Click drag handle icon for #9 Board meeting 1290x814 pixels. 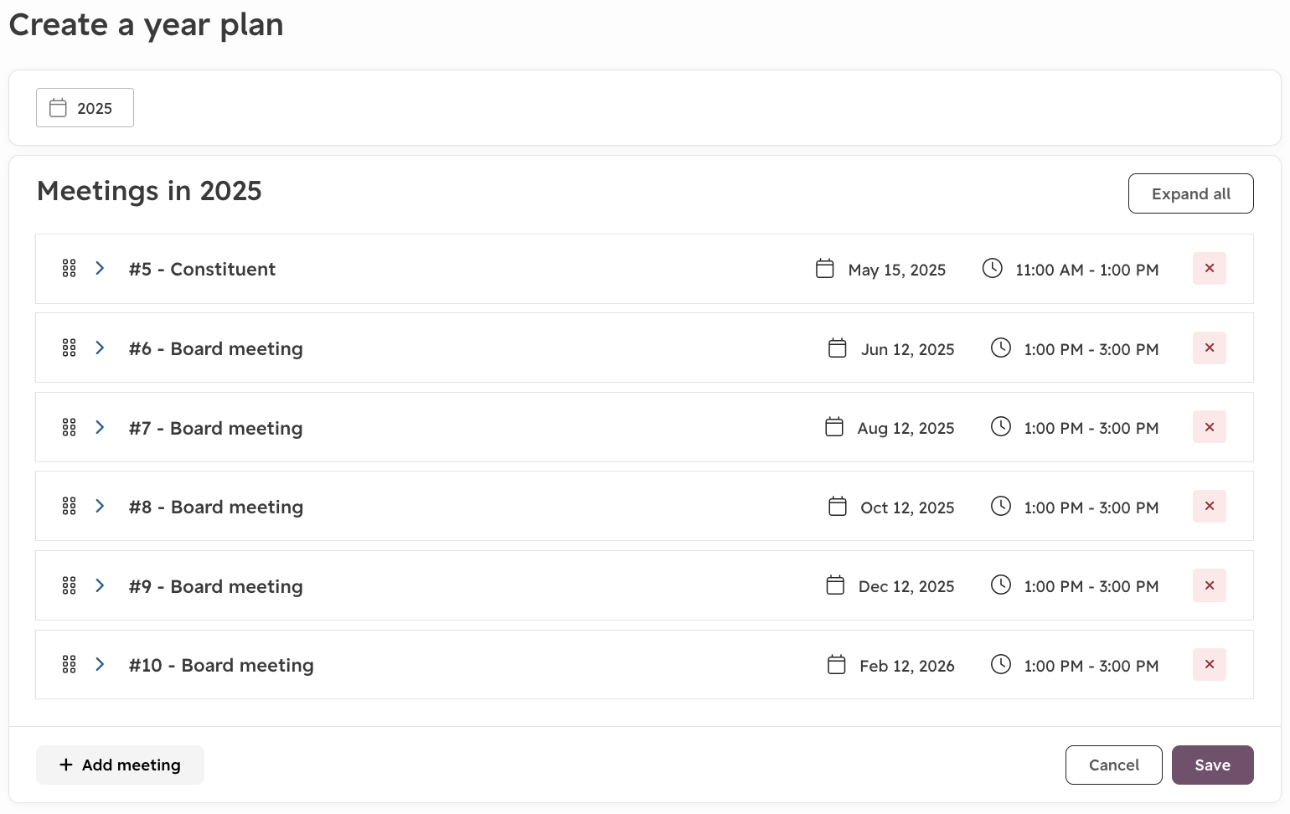point(70,585)
